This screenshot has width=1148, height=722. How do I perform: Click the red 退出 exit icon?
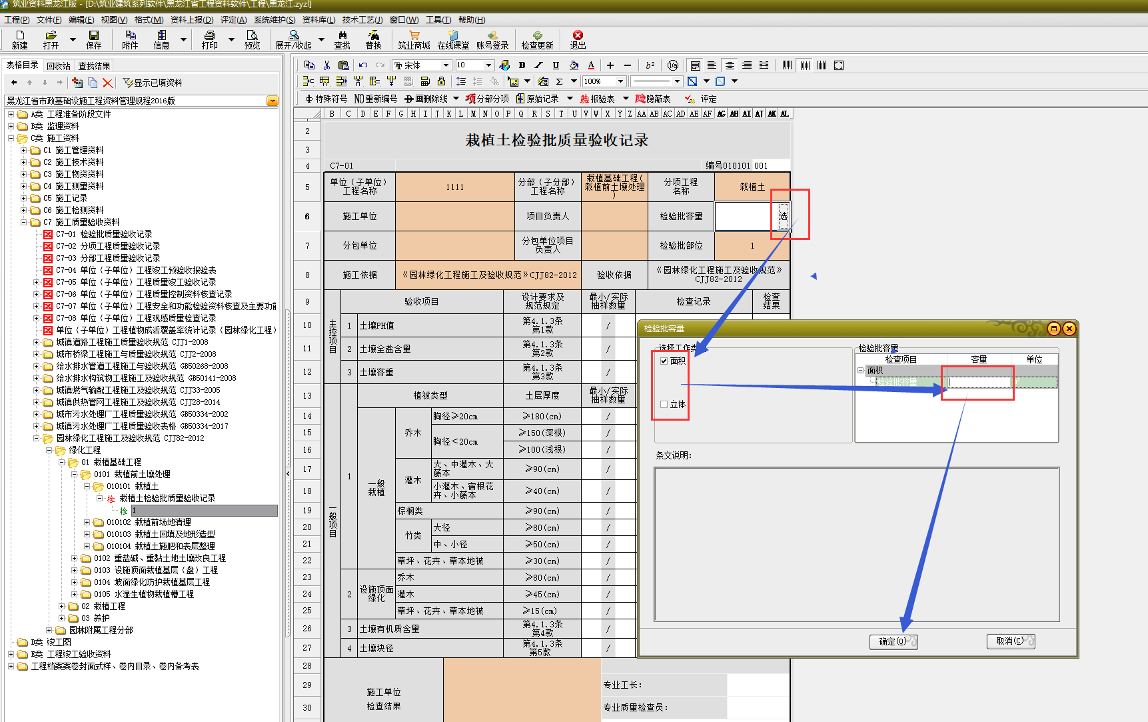click(x=578, y=40)
